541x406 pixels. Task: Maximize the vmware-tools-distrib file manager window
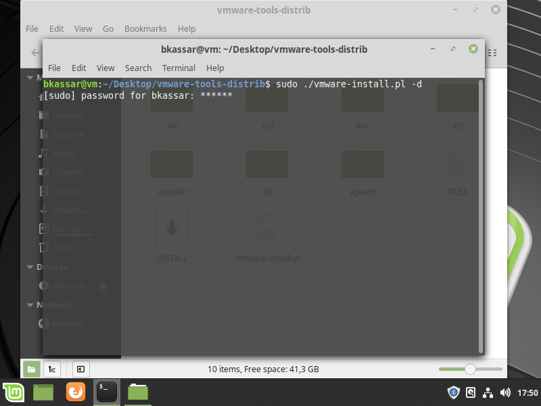click(x=475, y=9)
